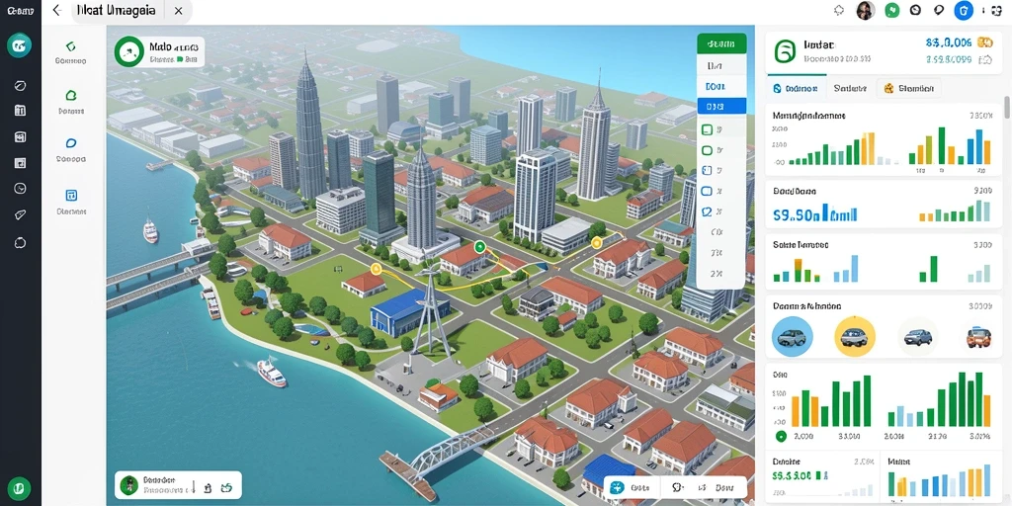The image size is (1012, 506).
Task: Switch to first tab with blue icon in right panel
Action: click(796, 88)
